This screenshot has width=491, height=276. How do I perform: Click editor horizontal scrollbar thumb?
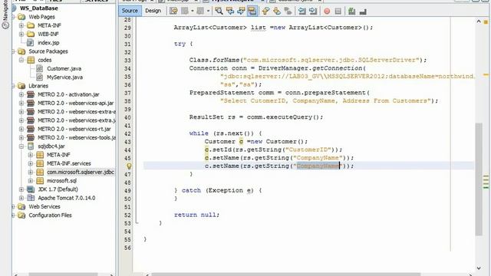pyautogui.click(x=285, y=274)
